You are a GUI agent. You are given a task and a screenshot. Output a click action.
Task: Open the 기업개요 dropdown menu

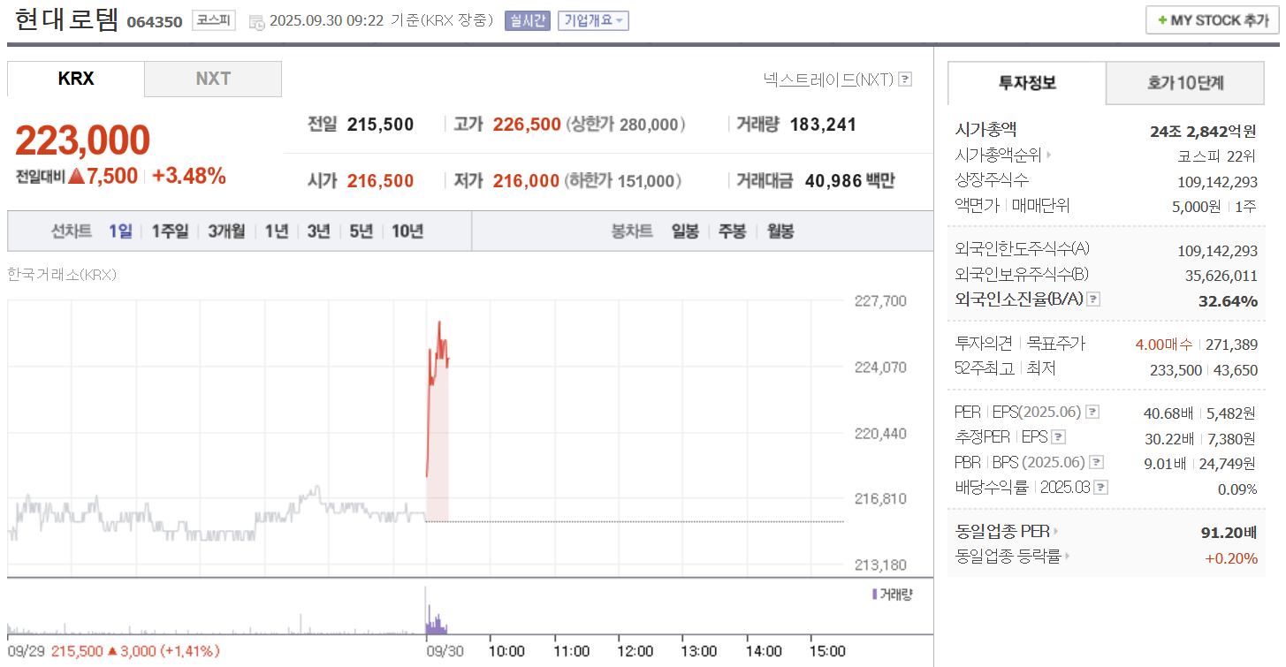[x=593, y=20]
